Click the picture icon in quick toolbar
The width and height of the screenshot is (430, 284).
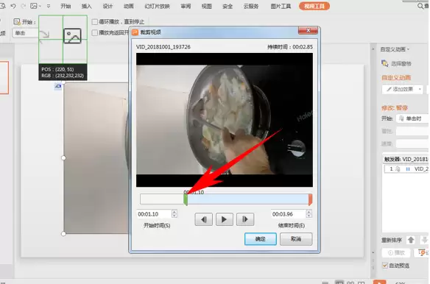click(34, 6)
